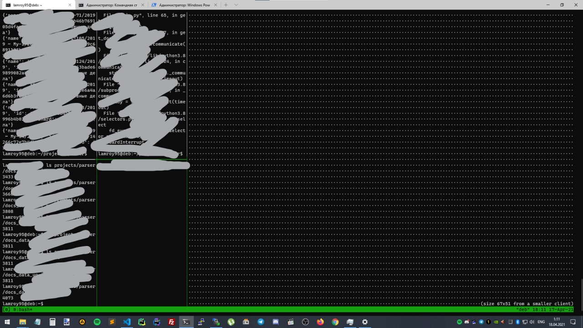Launch Google Chrome from the taskbar
The image size is (583, 328).
click(x=335, y=322)
